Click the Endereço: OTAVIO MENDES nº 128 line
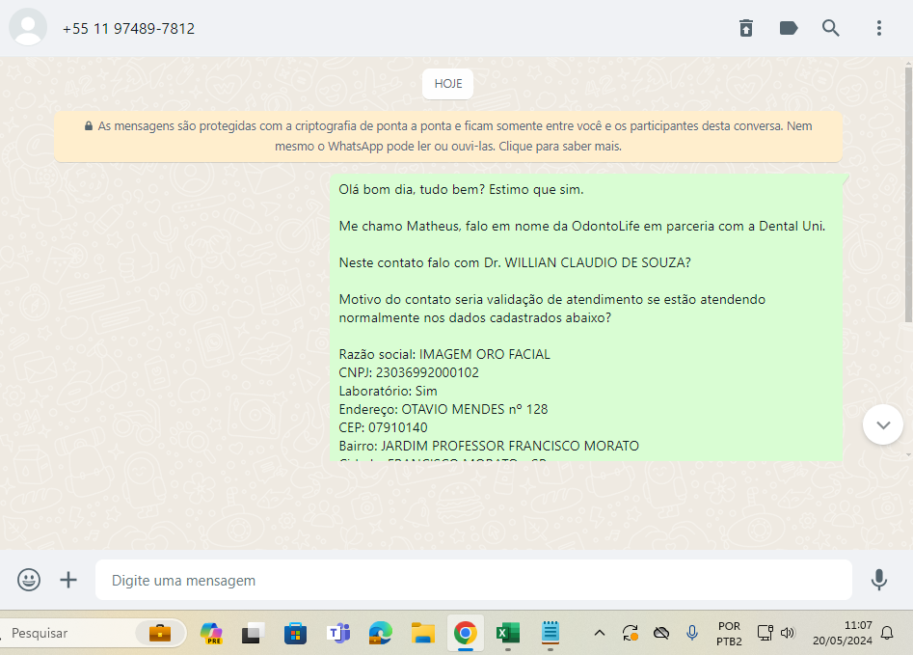The width and height of the screenshot is (913, 655). (443, 410)
